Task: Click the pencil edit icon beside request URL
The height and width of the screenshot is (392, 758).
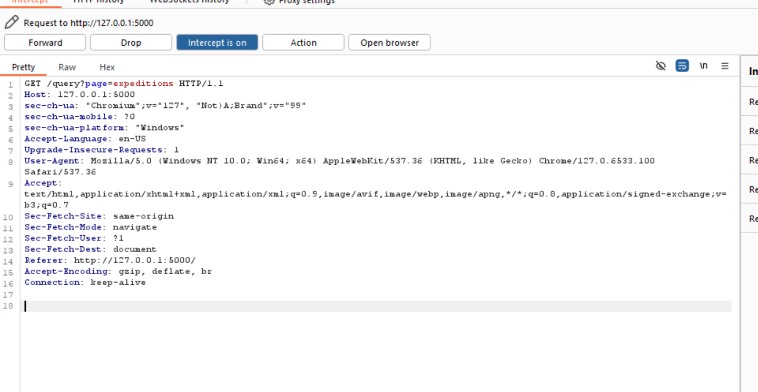Action: tap(12, 22)
